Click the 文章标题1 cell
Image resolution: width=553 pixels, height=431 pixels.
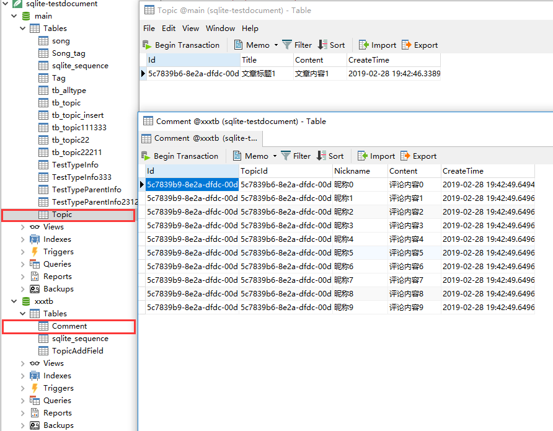click(267, 74)
